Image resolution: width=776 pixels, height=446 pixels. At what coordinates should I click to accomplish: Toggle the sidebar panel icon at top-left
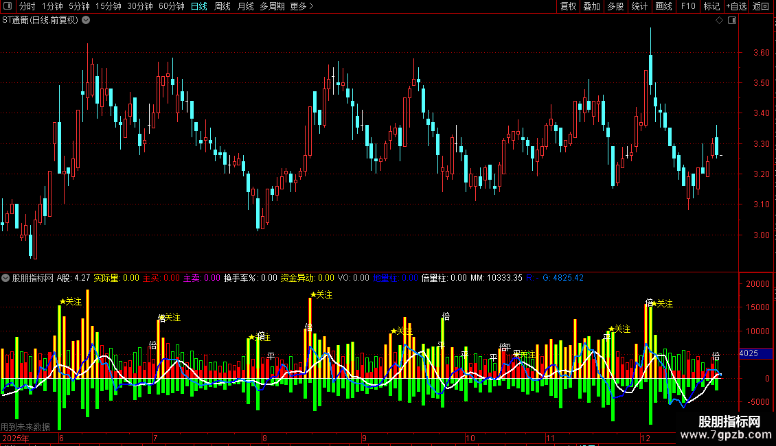(8, 6)
